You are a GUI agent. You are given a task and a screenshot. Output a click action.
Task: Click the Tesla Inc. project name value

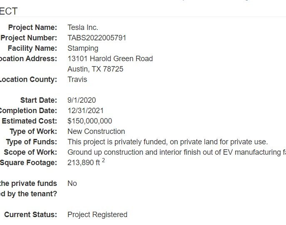click(x=83, y=27)
